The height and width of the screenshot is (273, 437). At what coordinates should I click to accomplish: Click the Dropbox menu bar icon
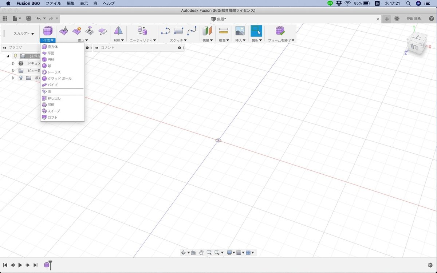339,3
